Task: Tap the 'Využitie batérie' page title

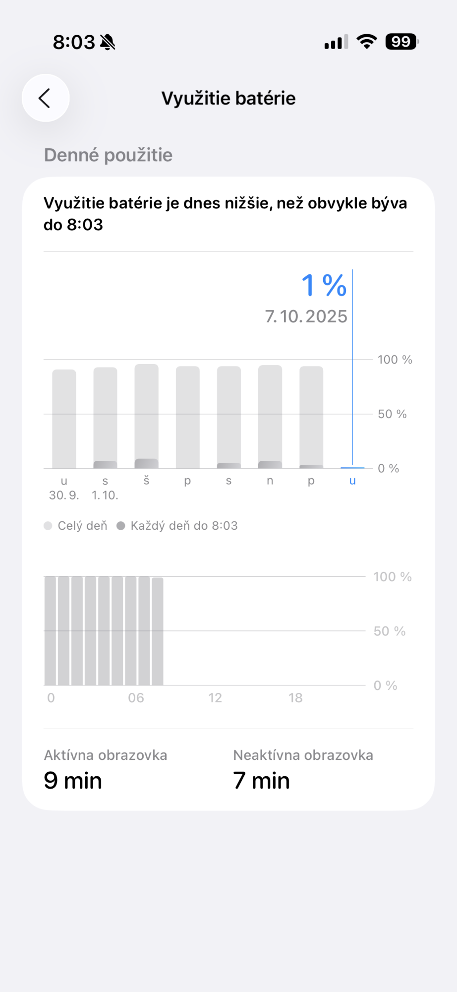Action: (x=228, y=98)
